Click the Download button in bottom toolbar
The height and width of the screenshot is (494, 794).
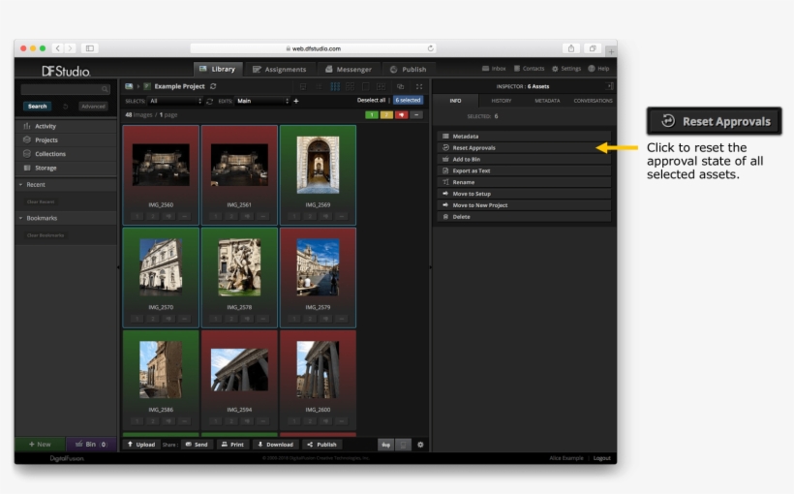(275, 445)
